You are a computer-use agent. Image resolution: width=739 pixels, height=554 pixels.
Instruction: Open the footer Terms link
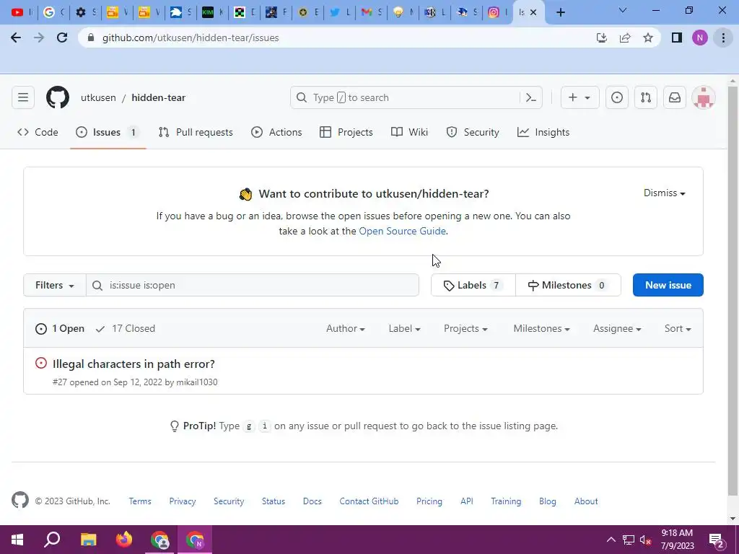(140, 501)
